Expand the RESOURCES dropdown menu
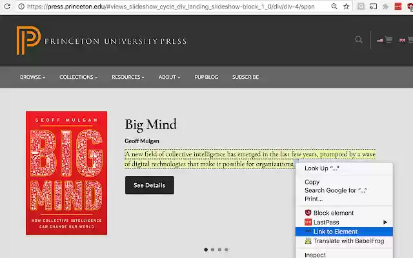This screenshot has height=258, width=413. pos(128,77)
